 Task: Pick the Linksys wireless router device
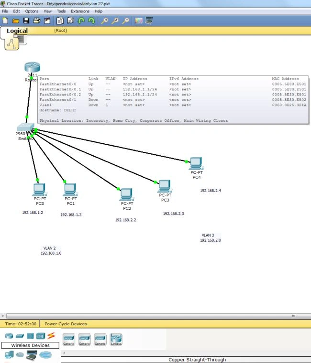pyautogui.click(x=116, y=340)
